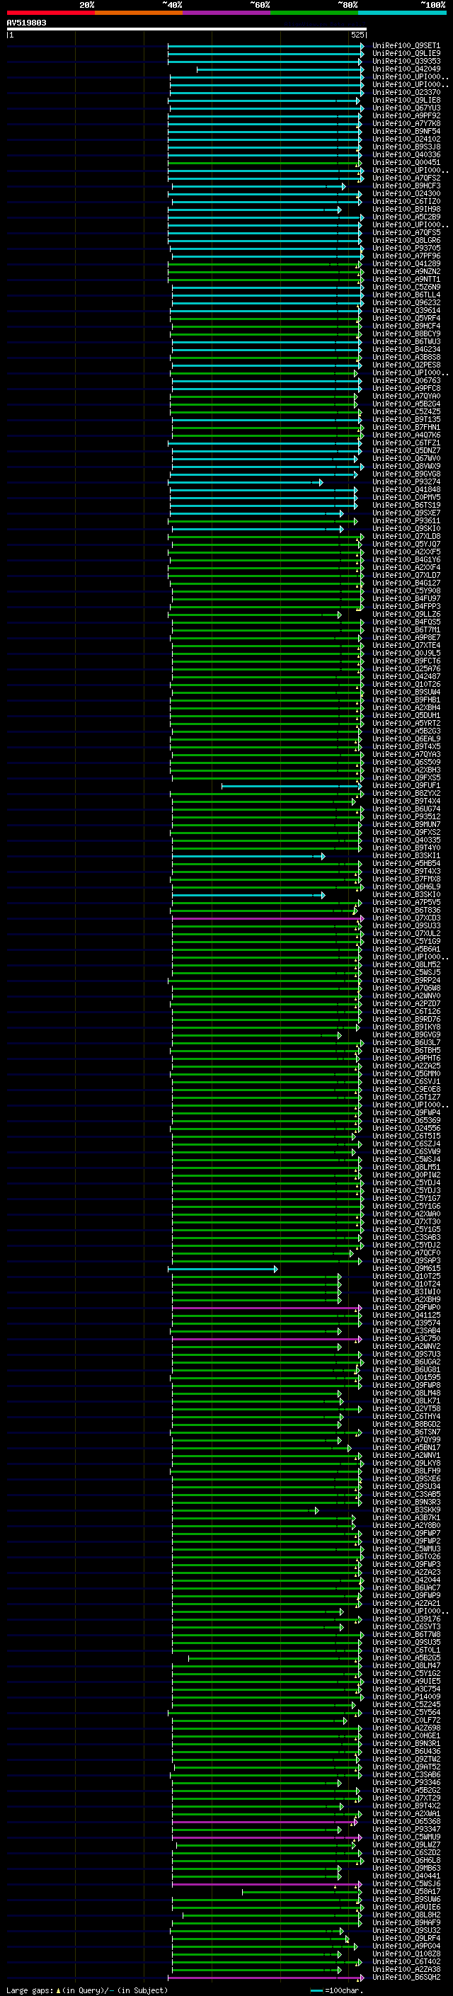Click the green ~80% identity legend segment

coord(314,13)
